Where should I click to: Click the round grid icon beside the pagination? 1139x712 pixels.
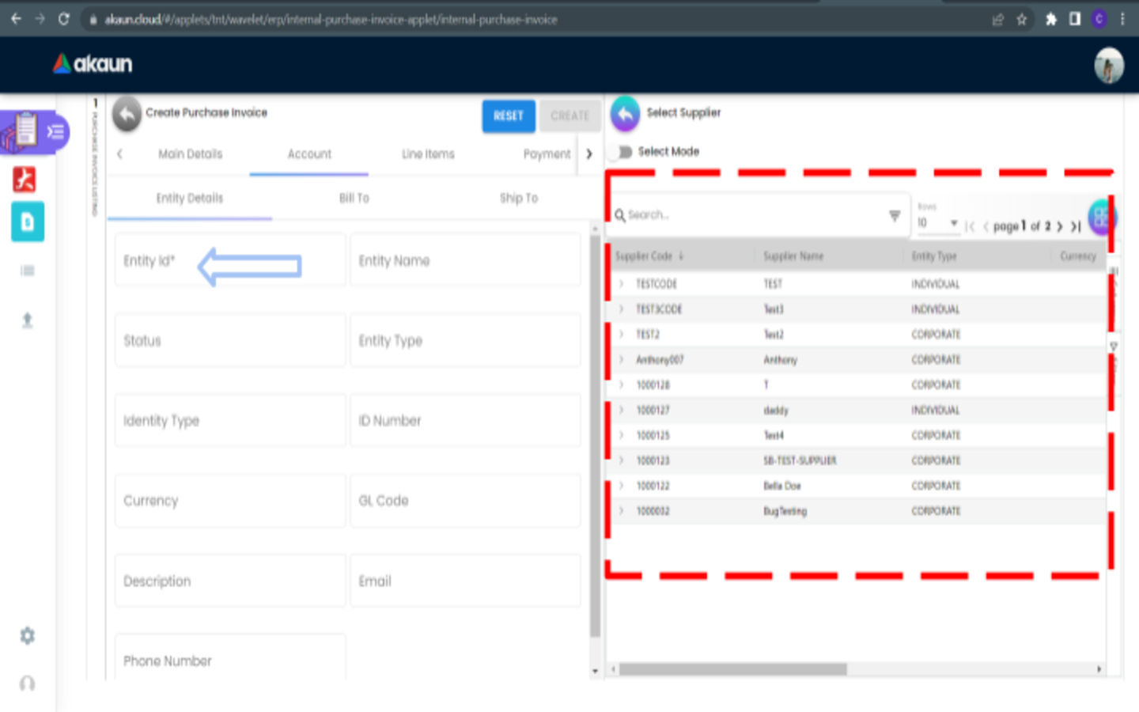tap(1100, 217)
